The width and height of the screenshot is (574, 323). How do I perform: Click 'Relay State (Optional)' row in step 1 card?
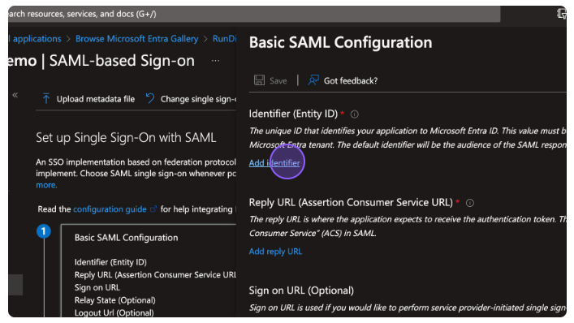(115, 300)
